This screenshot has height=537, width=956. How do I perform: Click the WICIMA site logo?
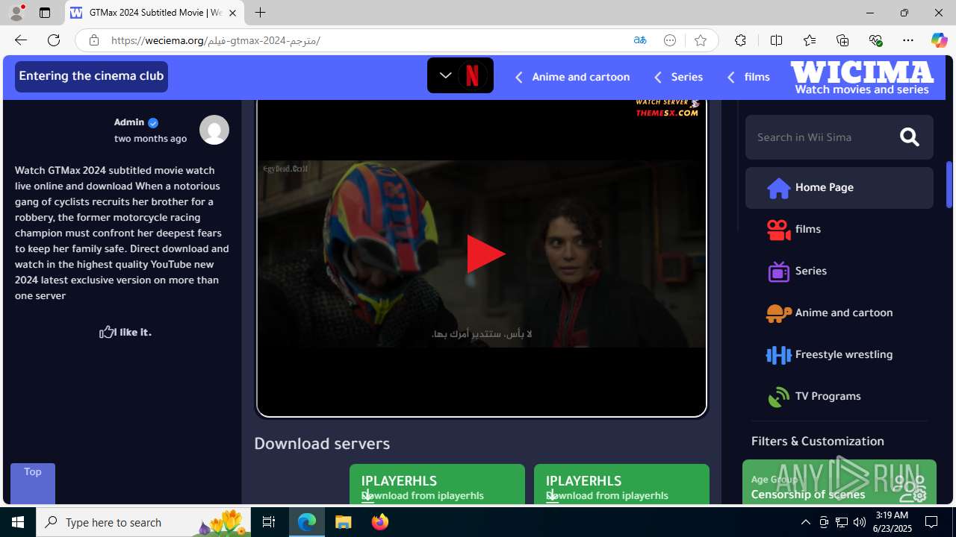(862, 78)
